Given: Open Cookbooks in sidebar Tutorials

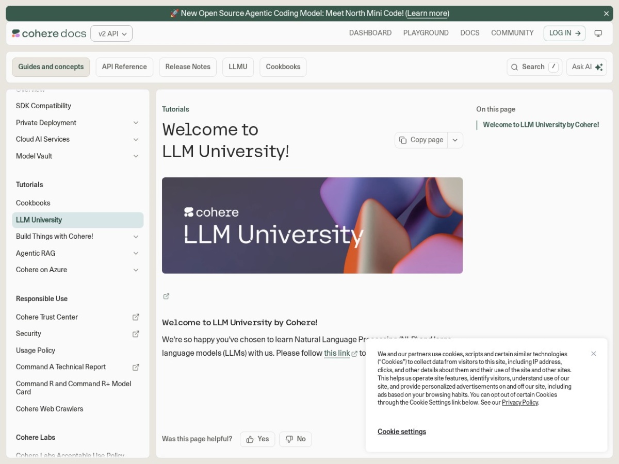Looking at the screenshot, I should click(33, 203).
